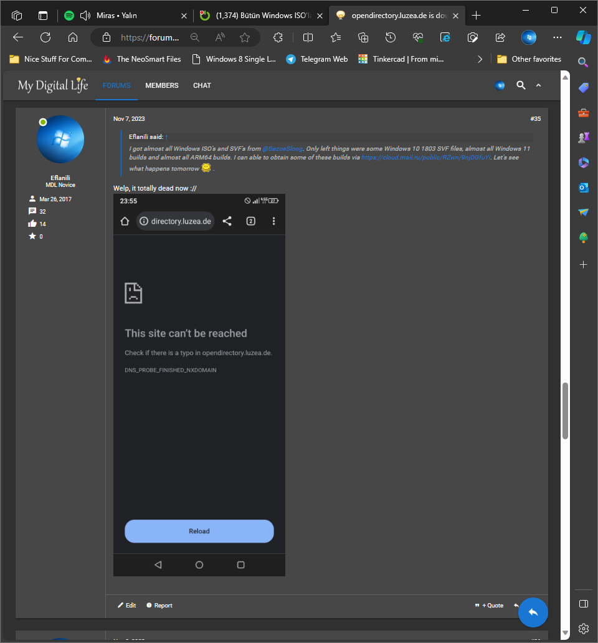Viewport: 598px width, 643px height.
Task: Open the web capture screenshot tool
Action: pyautogui.click(x=473, y=37)
